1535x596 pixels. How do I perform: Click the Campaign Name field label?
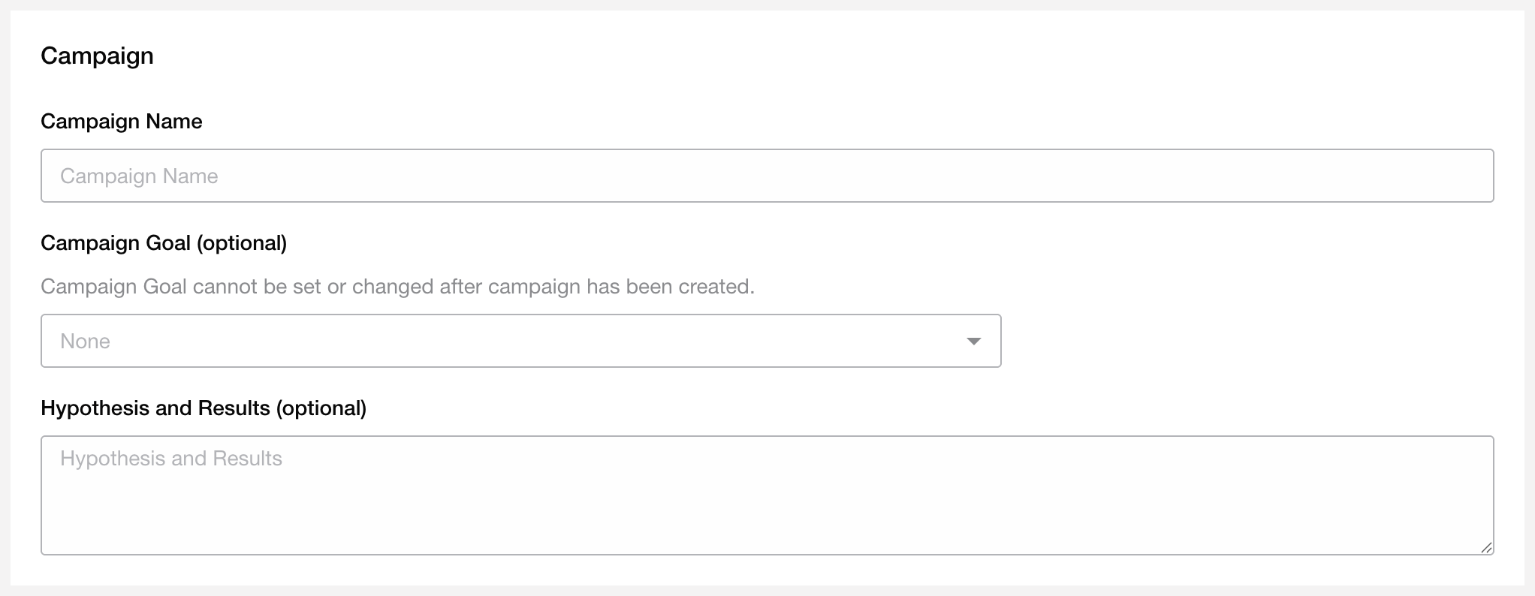(x=121, y=122)
